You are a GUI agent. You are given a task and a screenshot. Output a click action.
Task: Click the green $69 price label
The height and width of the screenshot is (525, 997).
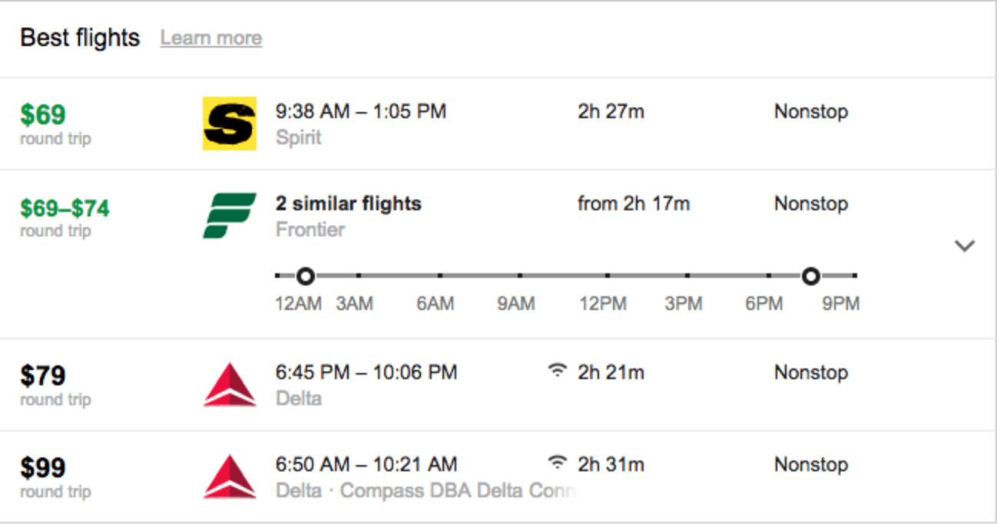(x=43, y=114)
